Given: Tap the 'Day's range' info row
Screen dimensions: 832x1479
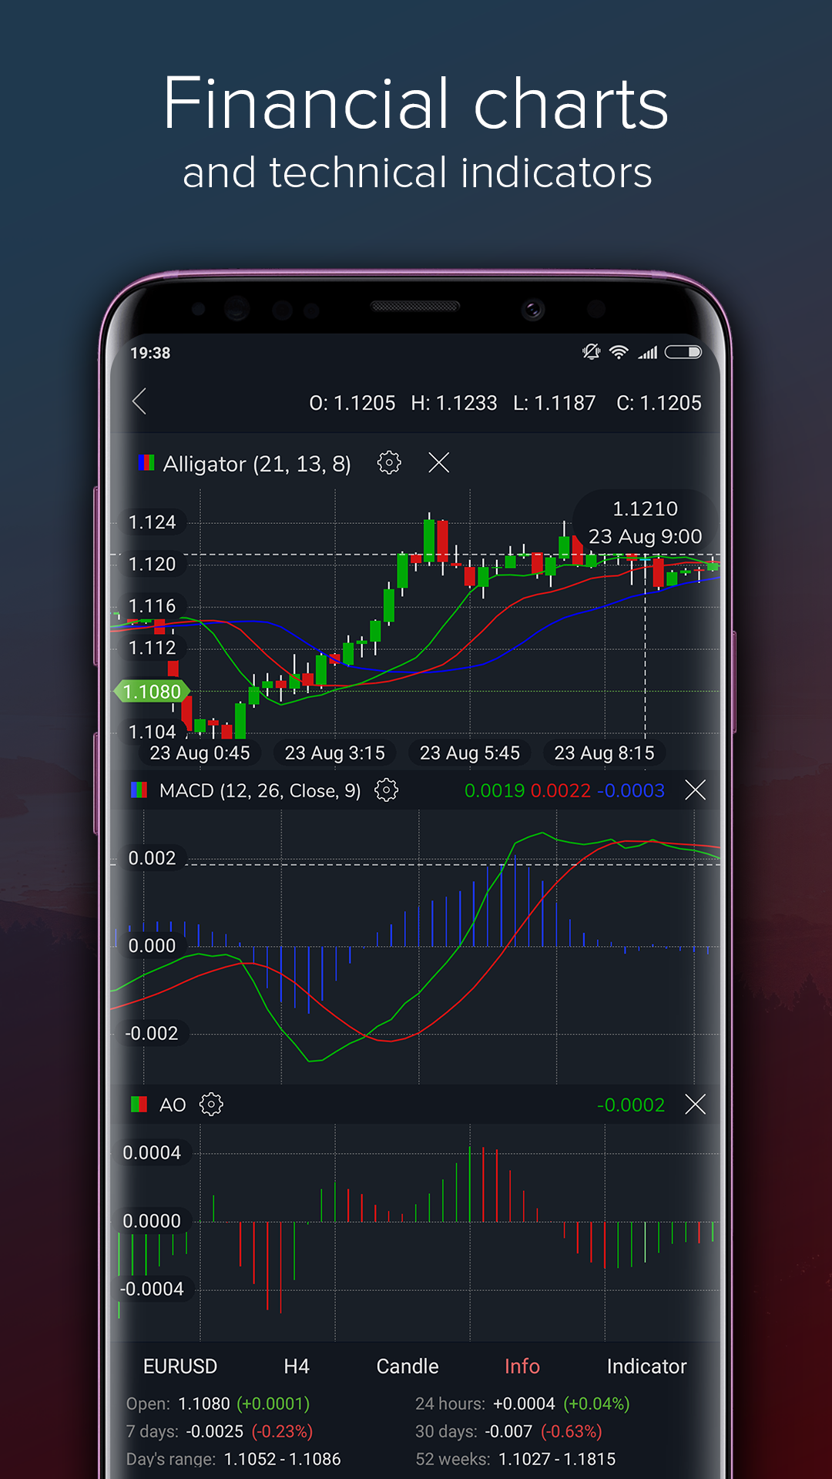Looking at the screenshot, I should [x=233, y=1459].
